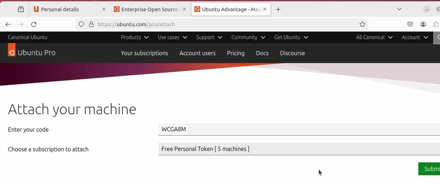Close the Personal details tab
The height and width of the screenshot is (184, 440).
click(x=104, y=9)
